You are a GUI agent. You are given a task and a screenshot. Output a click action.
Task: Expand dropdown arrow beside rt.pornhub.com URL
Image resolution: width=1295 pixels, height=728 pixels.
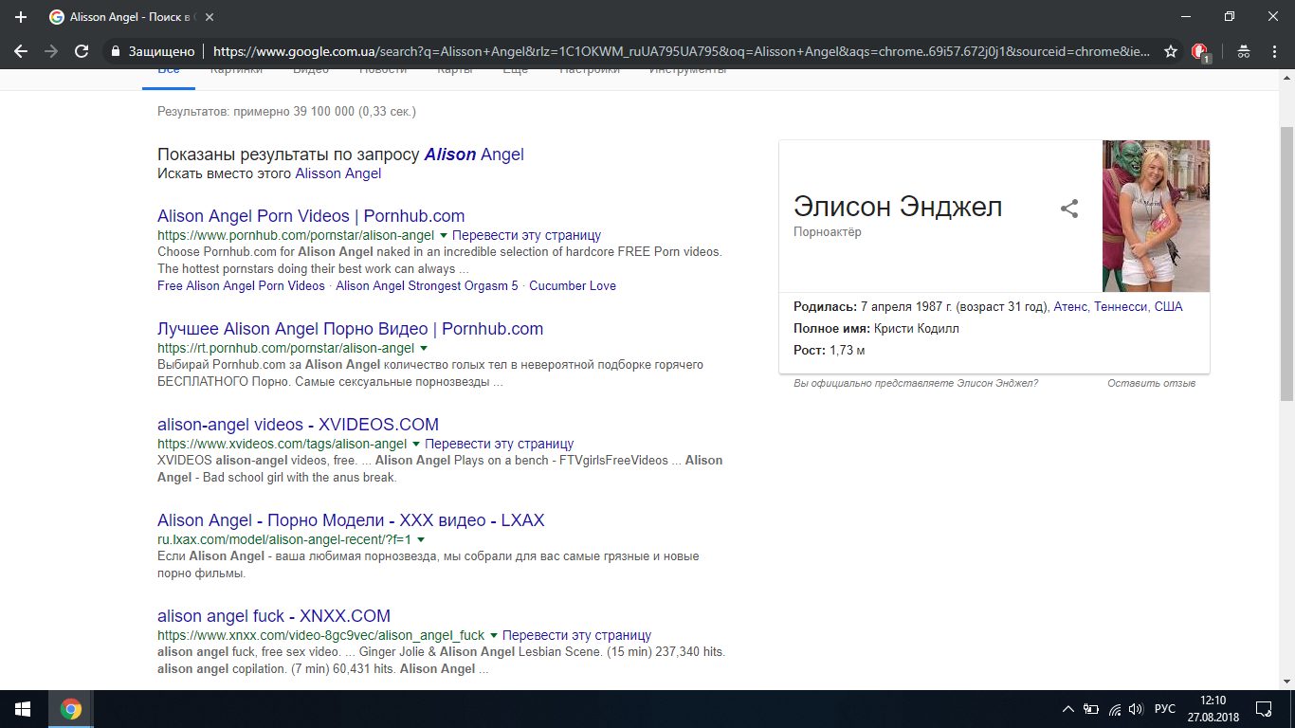tap(424, 348)
